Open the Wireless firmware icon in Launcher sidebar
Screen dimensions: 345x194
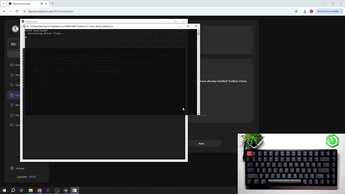pos(12,105)
